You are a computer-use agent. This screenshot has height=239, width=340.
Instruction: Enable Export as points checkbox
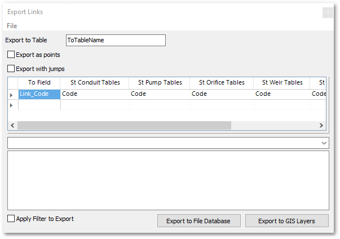click(x=11, y=55)
